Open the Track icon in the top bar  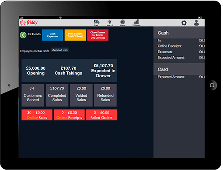click(x=96, y=23)
